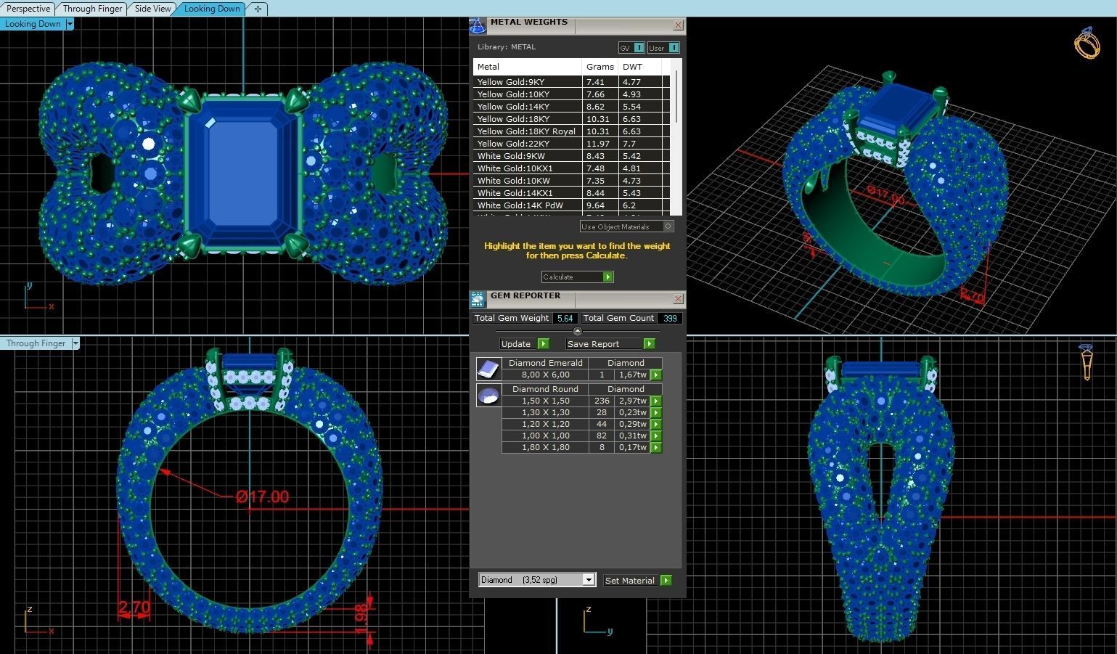Image resolution: width=1117 pixels, height=654 pixels.
Task: Click green arrow beside Update
Action: point(544,344)
